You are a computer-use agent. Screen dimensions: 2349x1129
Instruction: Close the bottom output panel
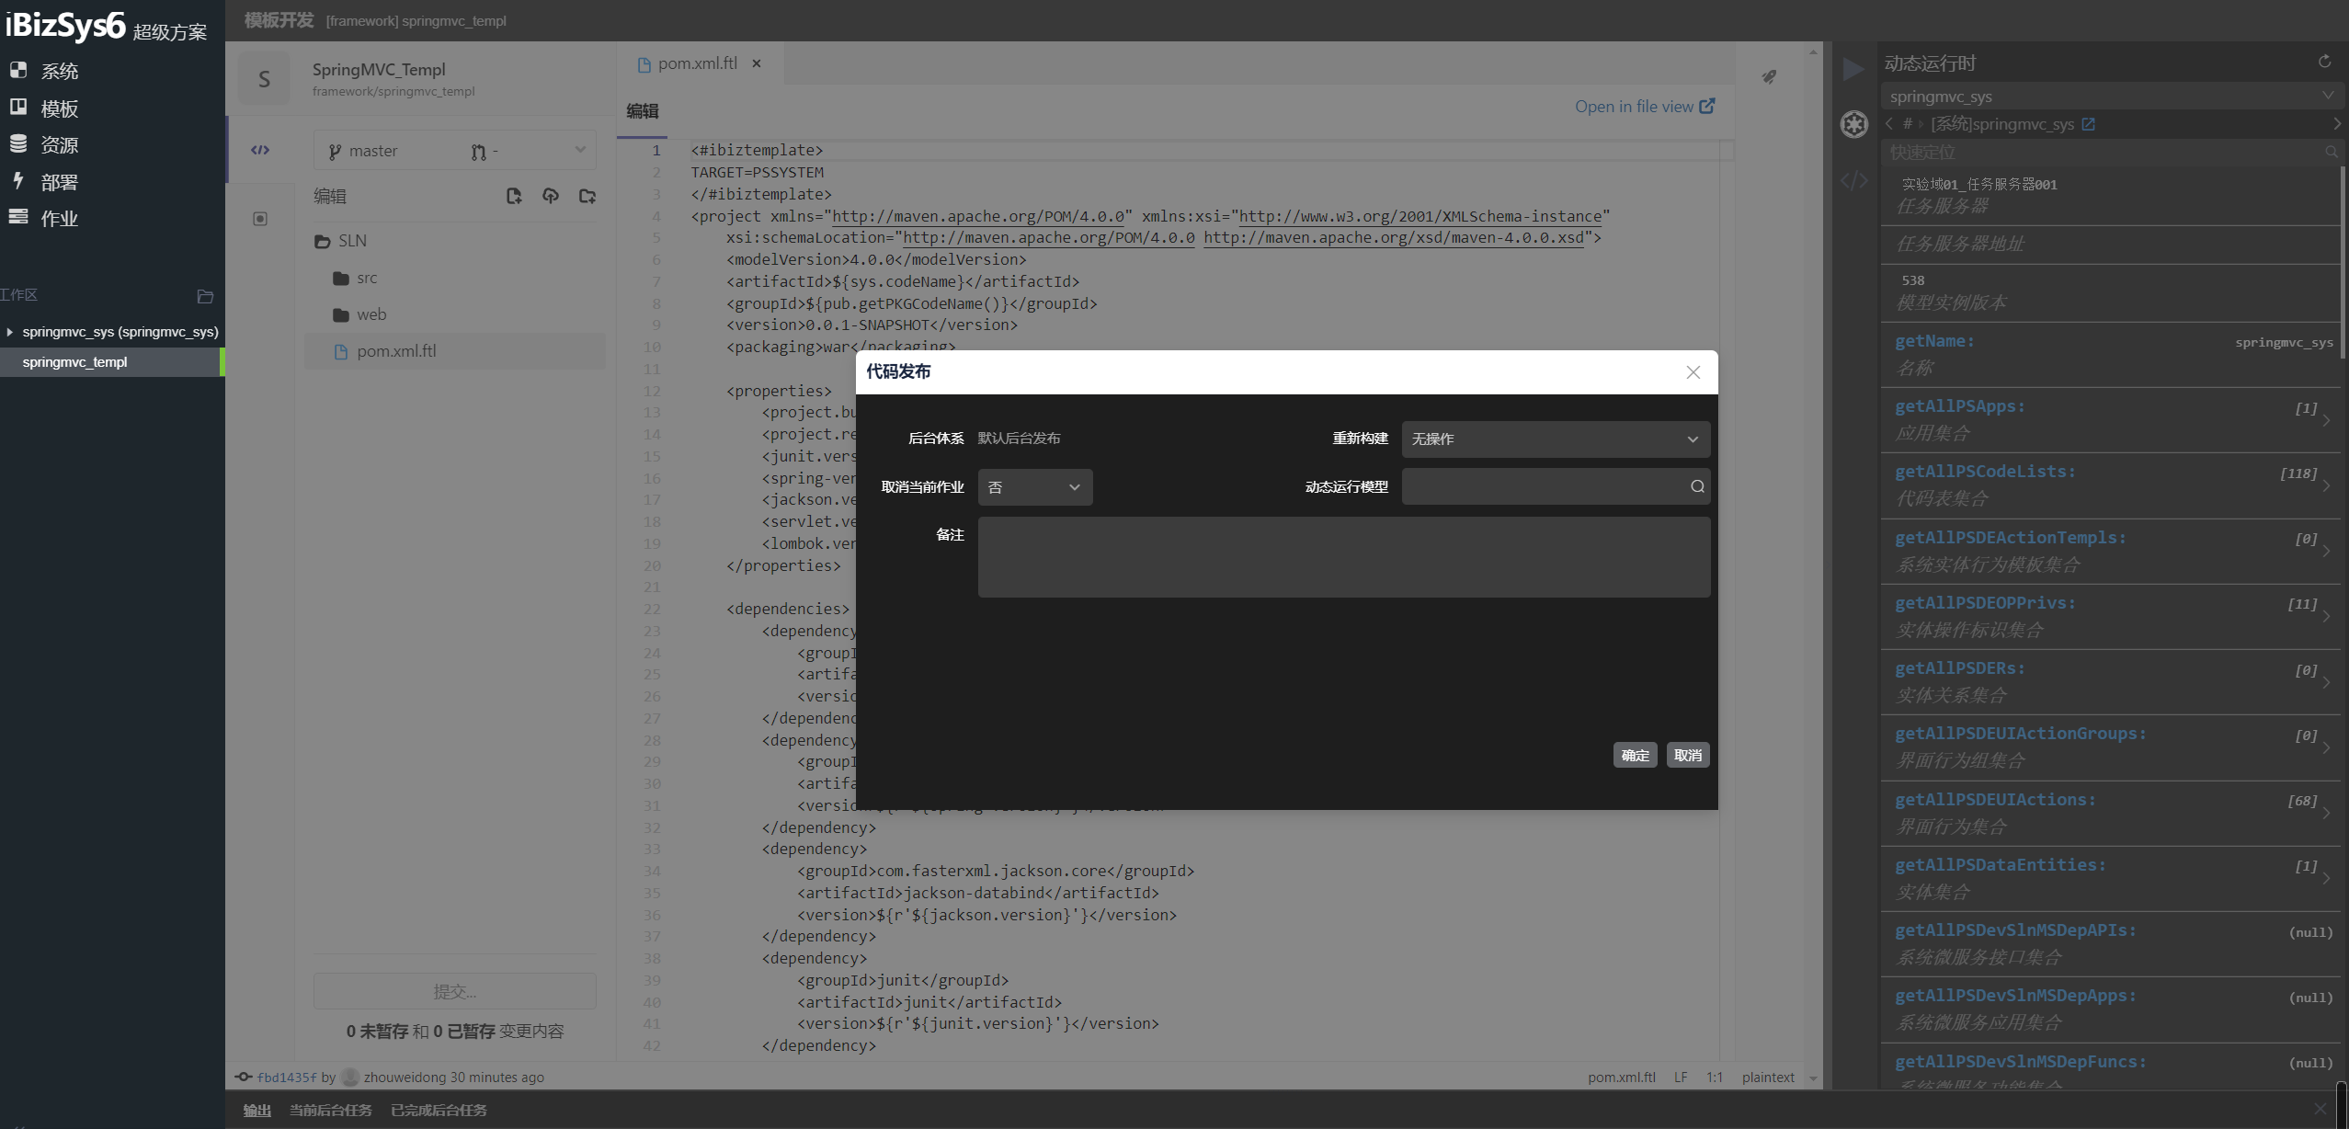tap(2320, 1109)
